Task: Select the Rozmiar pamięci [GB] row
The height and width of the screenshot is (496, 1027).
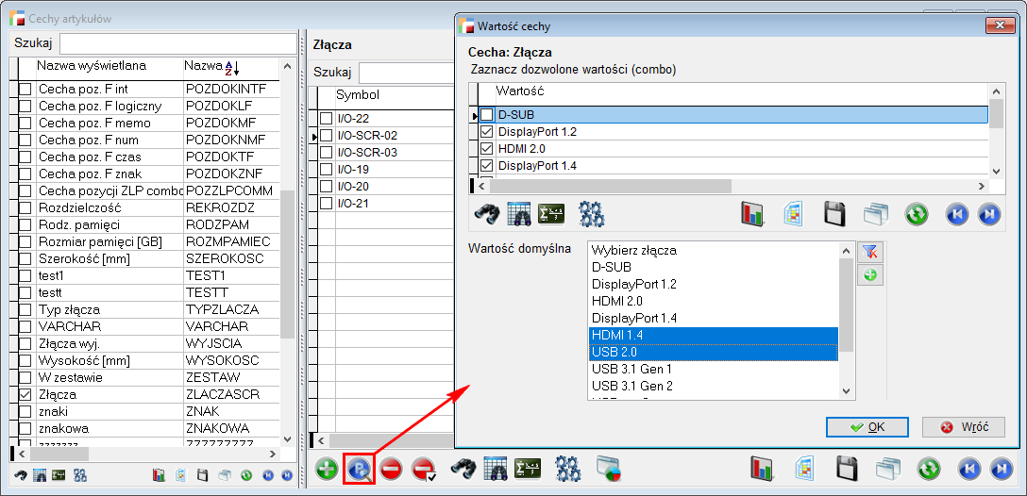Action: (149, 241)
